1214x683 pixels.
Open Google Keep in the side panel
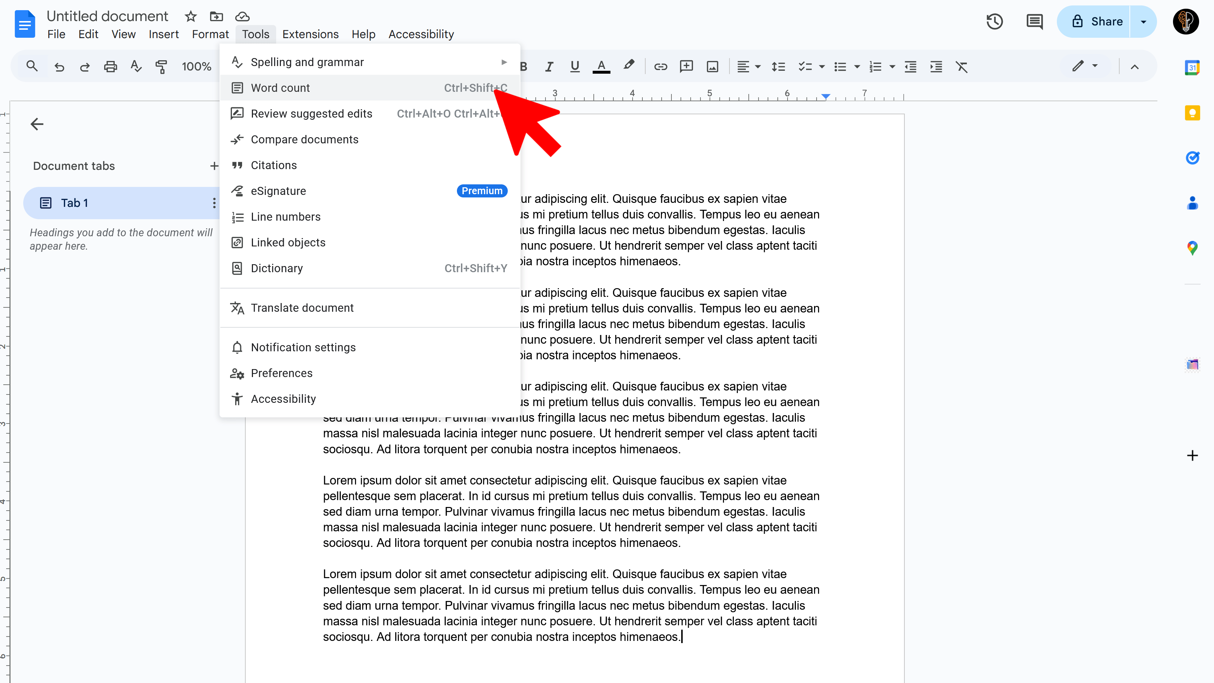(x=1193, y=113)
